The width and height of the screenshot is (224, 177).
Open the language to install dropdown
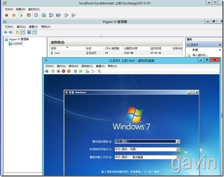177,141
